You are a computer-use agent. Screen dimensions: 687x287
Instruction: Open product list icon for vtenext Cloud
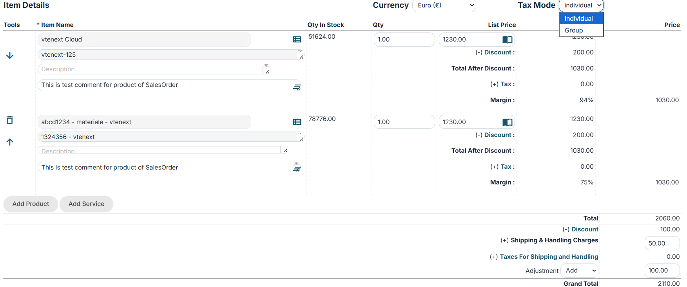[297, 40]
